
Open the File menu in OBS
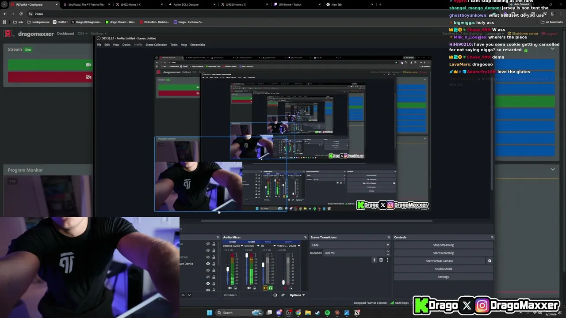coord(99,45)
